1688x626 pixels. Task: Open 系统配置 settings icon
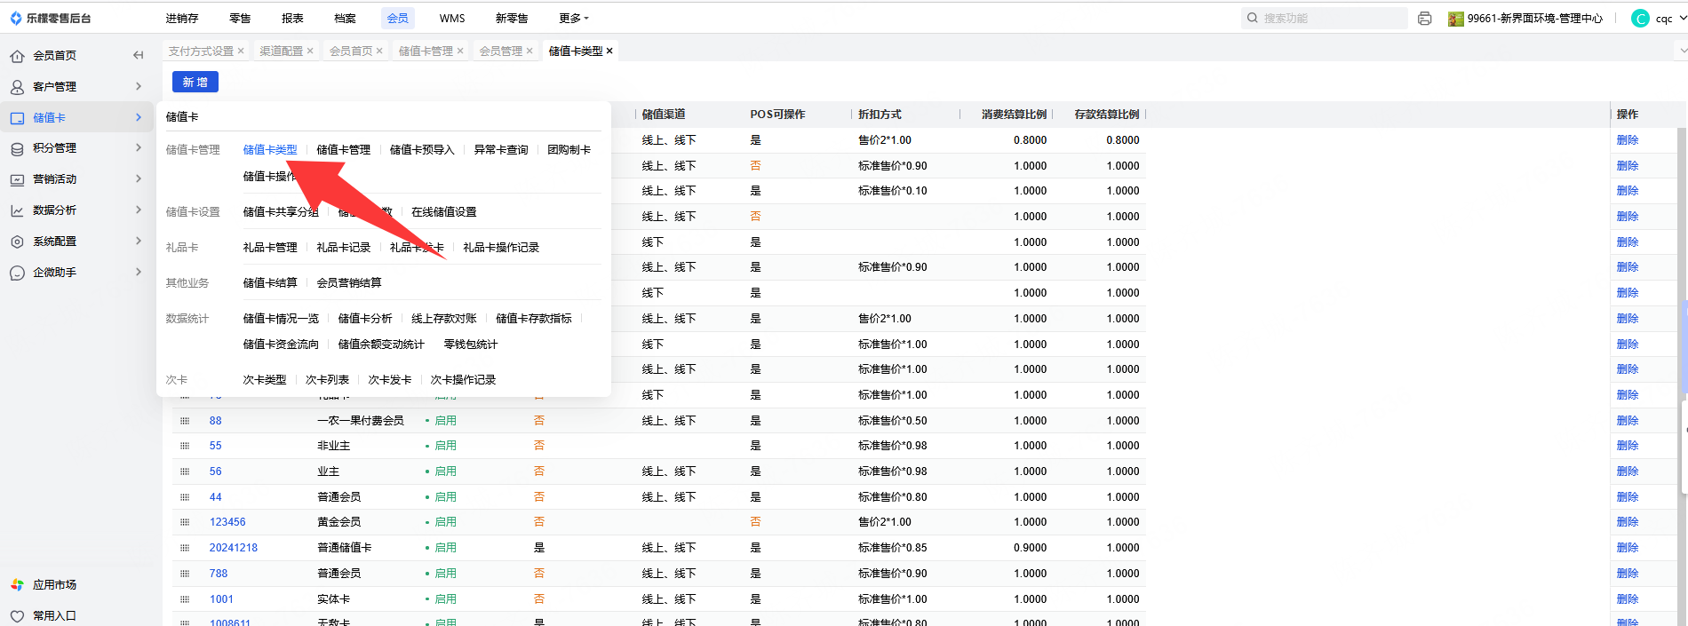pos(17,242)
